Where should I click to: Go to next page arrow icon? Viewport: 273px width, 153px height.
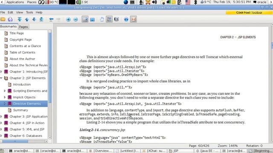coord(34,19)
